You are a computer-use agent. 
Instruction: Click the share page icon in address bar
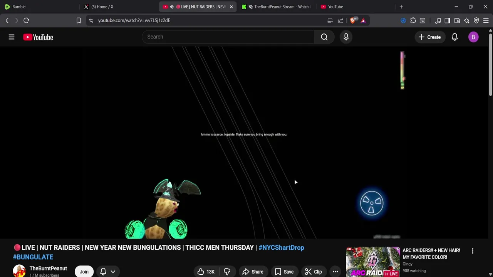[x=340, y=20]
